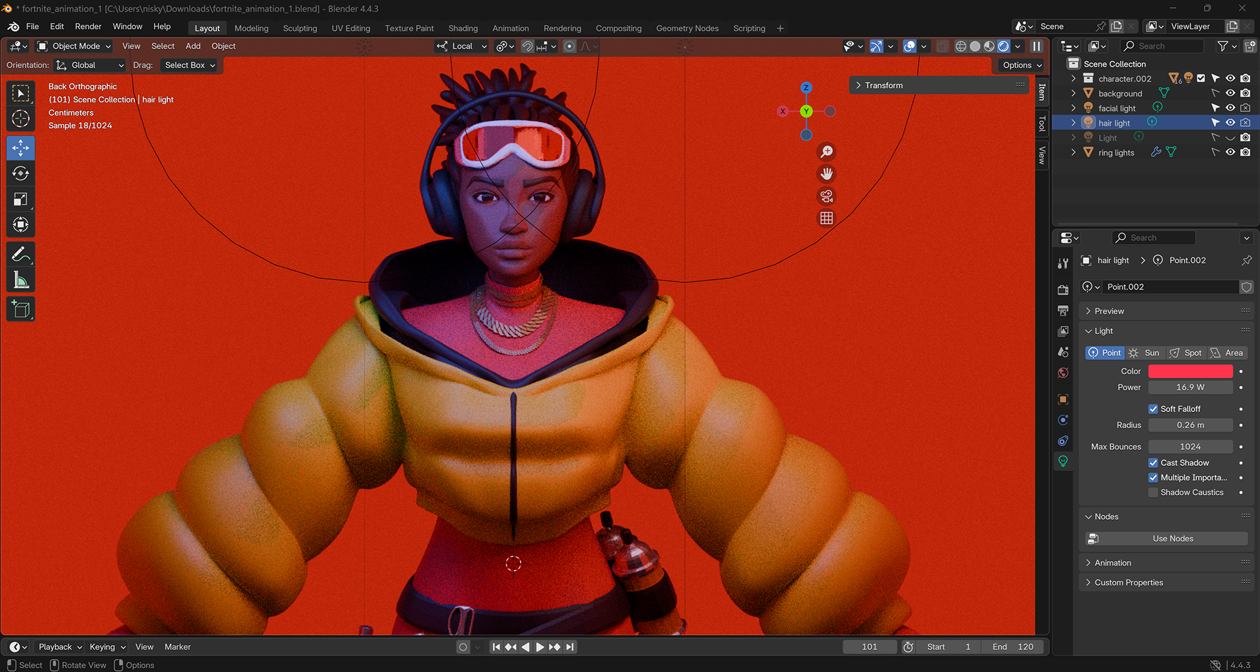Open the Object Constraints properties tab
This screenshot has width=1260, height=672.
tap(1063, 441)
